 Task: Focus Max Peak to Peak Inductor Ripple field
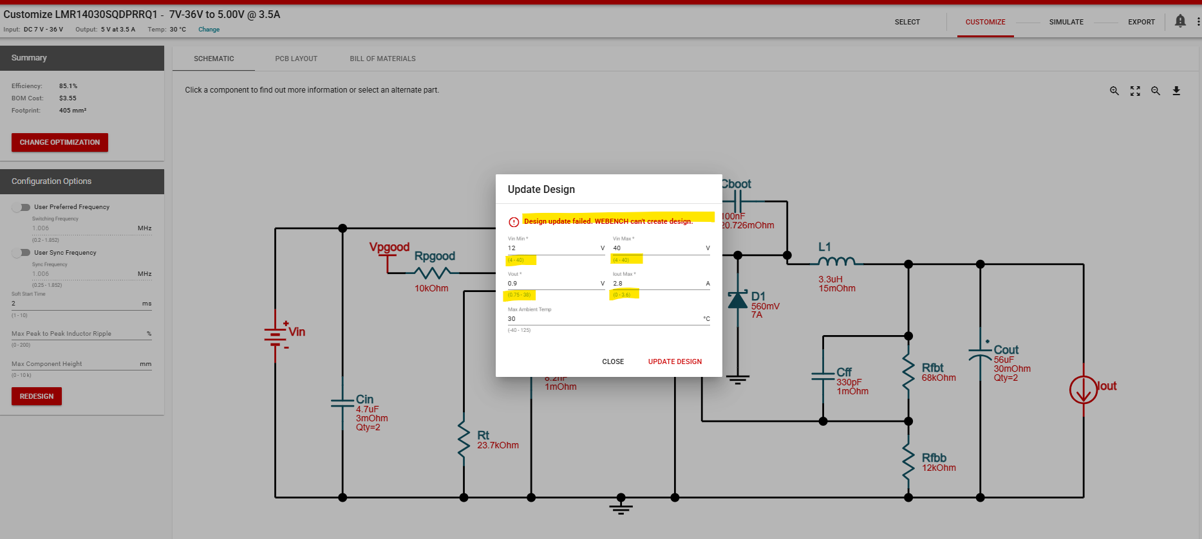pos(82,334)
